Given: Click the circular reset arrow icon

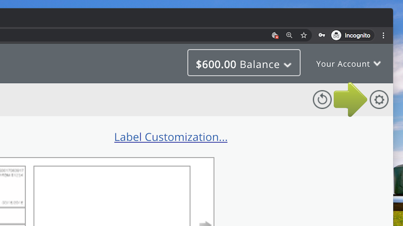Looking at the screenshot, I should click(322, 100).
